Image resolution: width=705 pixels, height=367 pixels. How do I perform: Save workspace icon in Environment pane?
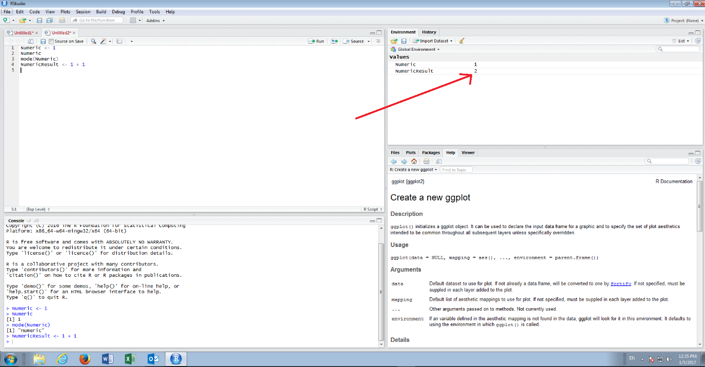click(404, 40)
